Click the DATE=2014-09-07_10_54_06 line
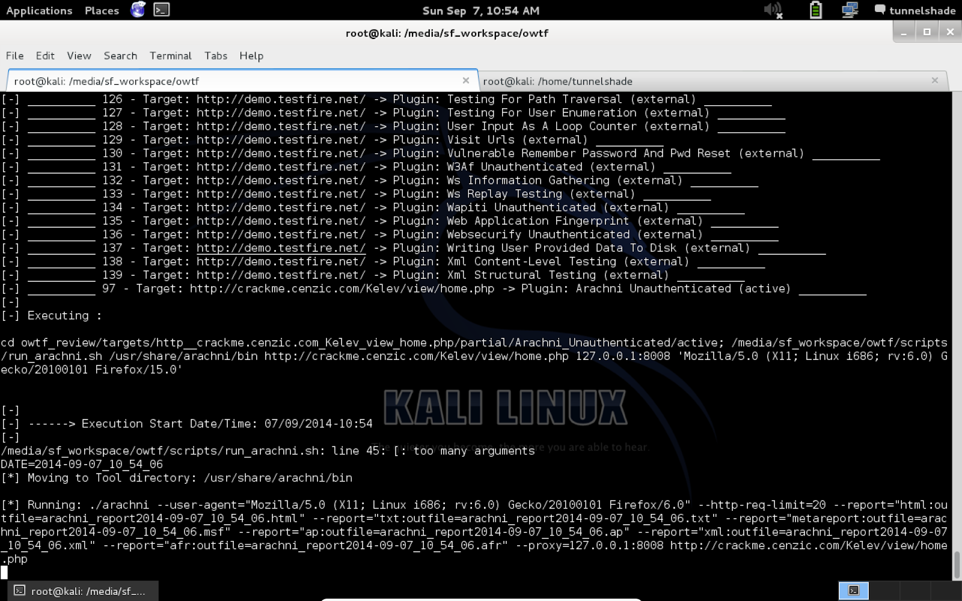This screenshot has width=962, height=601. click(82, 464)
